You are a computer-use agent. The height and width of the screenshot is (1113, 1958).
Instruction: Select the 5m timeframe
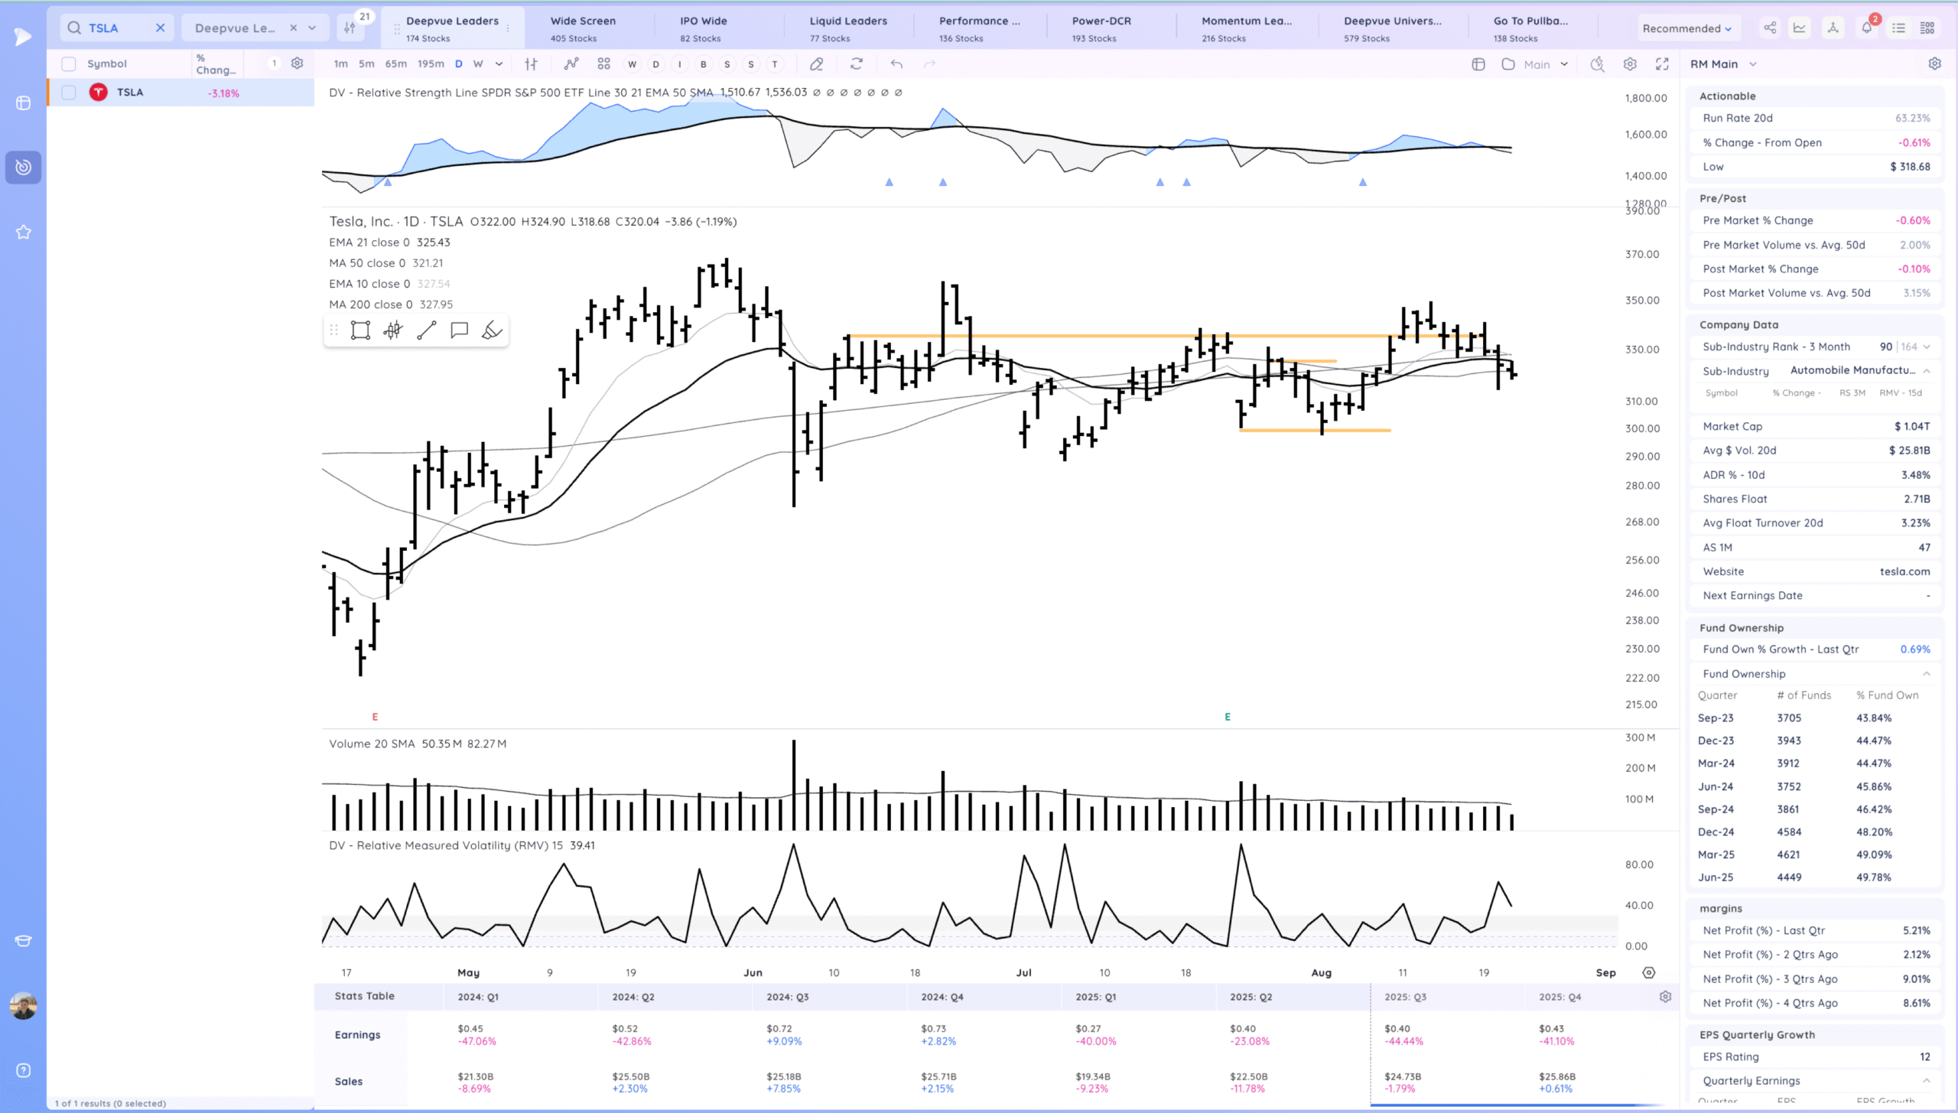367,63
